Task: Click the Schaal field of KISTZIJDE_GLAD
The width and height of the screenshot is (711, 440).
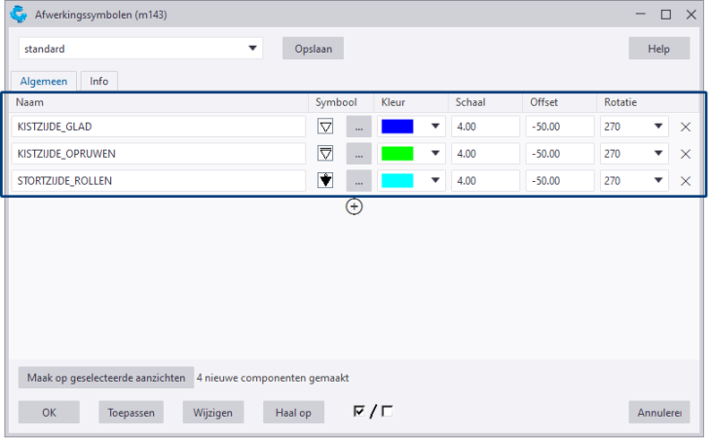Action: pyautogui.click(x=485, y=127)
